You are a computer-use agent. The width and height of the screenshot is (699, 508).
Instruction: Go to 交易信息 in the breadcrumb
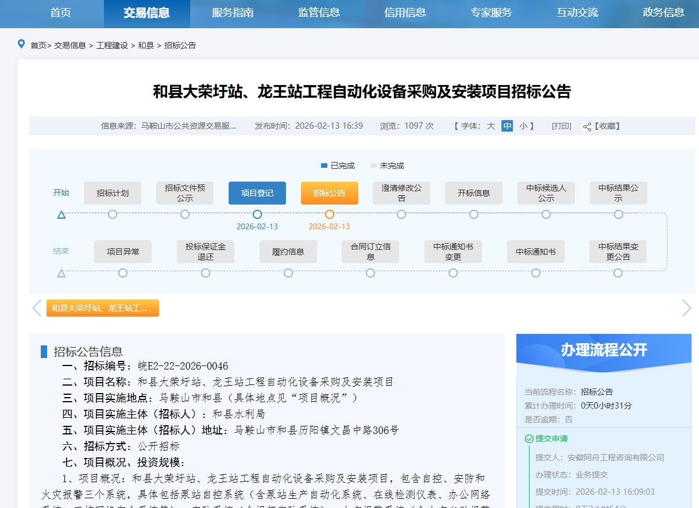(70, 45)
